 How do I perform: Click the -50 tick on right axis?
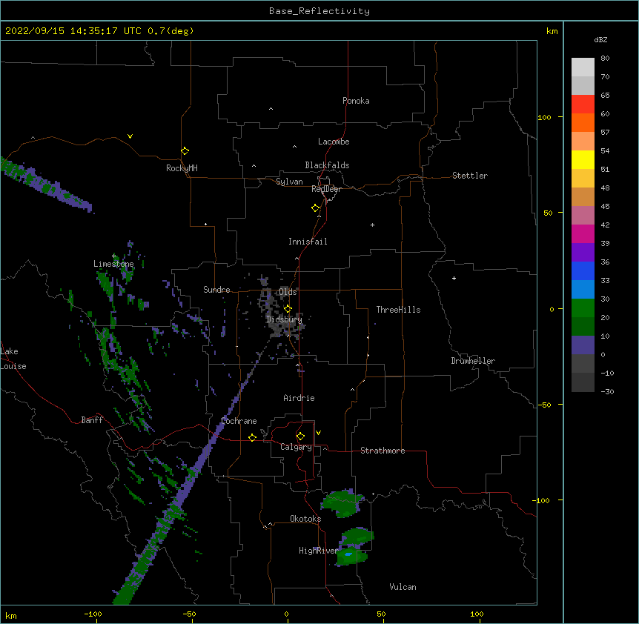[544, 405]
